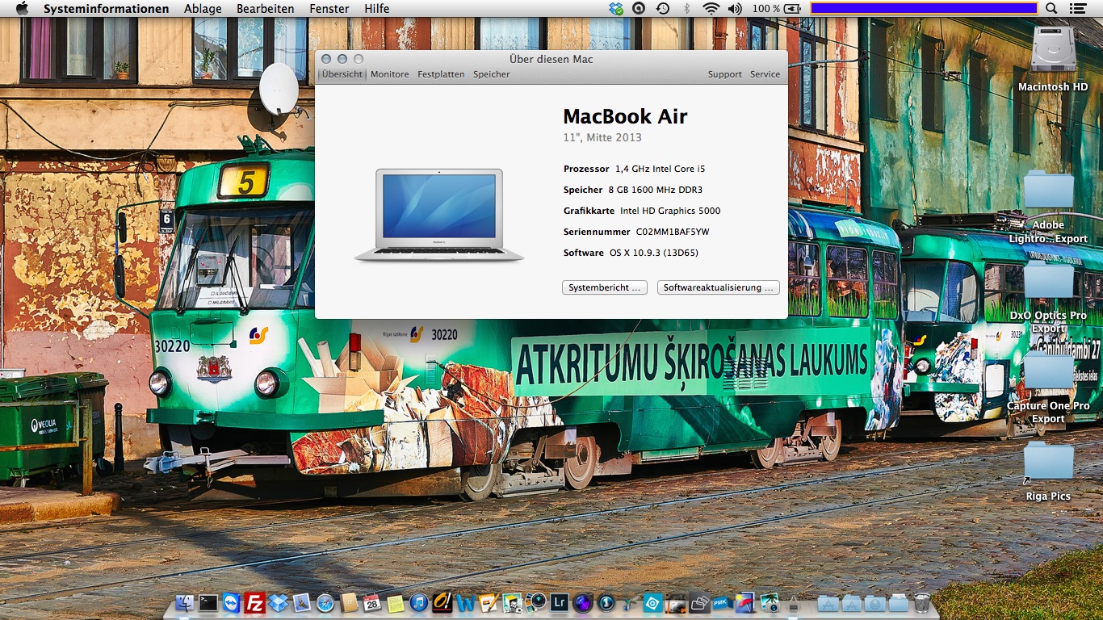The image size is (1103, 620).
Task: Open TeamViewer from the Dock
Action: point(231,603)
